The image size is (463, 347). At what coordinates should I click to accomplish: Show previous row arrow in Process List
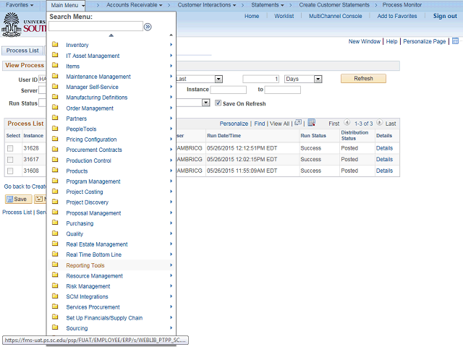347,124
